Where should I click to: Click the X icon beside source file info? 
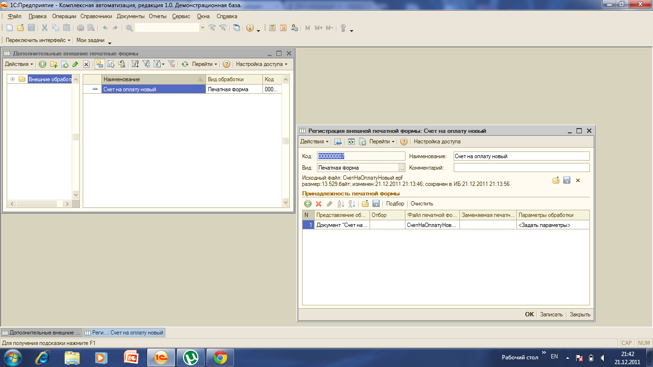pos(577,180)
